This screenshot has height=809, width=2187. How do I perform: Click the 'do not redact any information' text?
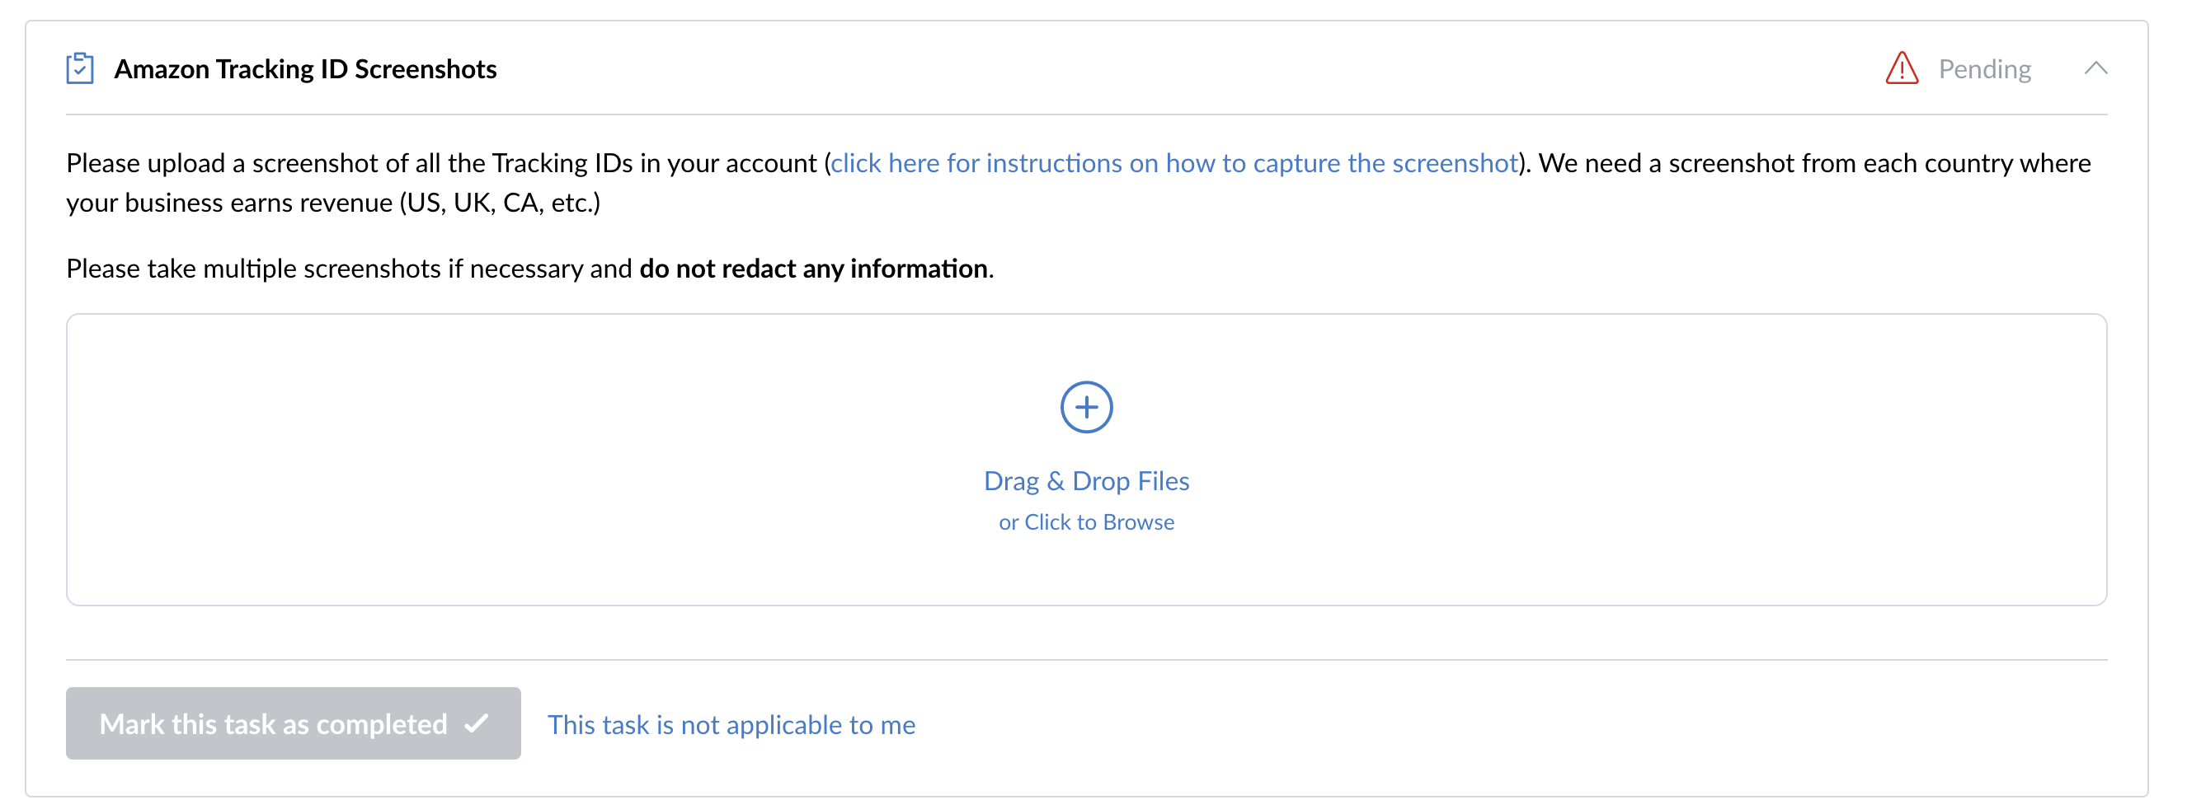tap(813, 269)
